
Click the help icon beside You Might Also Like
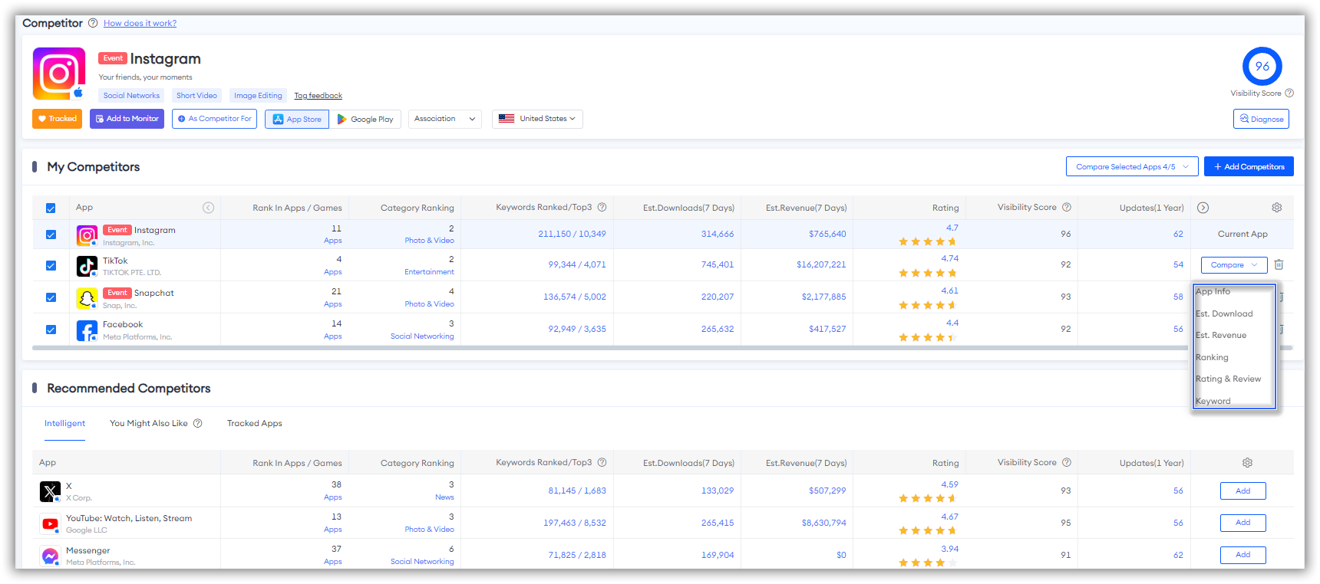click(197, 423)
